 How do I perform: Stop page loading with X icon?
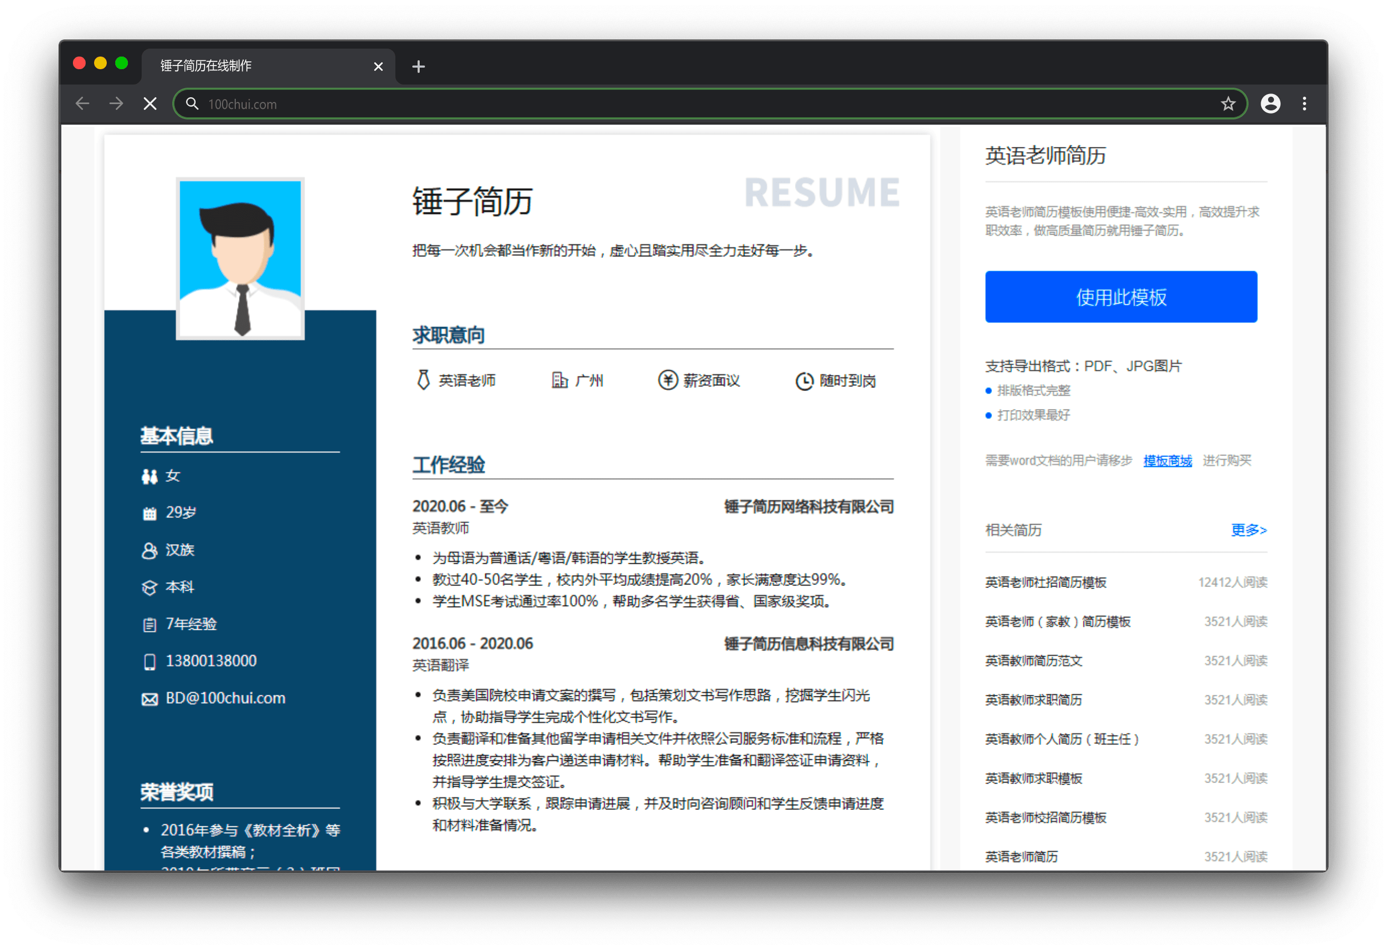pos(151,104)
